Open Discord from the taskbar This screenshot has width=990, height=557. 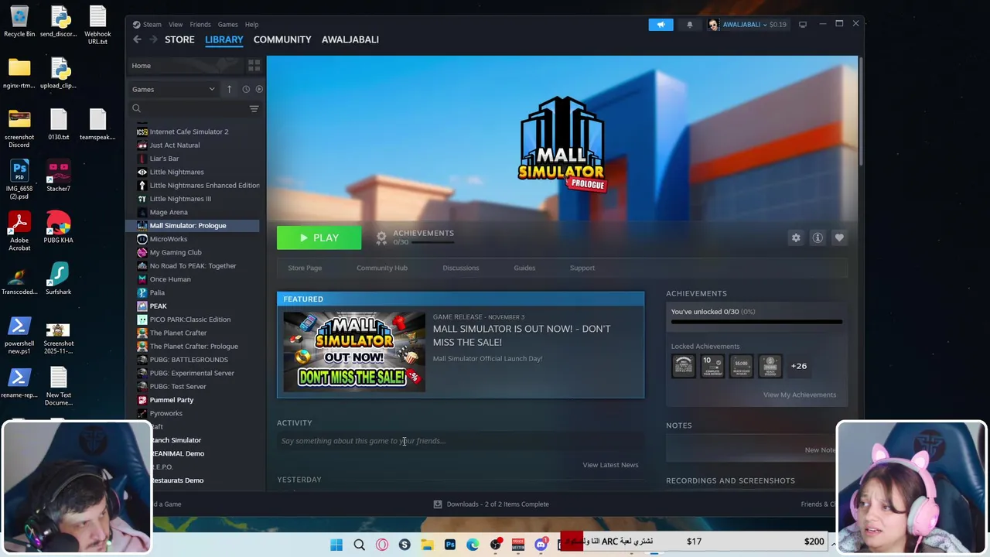pos(541,545)
